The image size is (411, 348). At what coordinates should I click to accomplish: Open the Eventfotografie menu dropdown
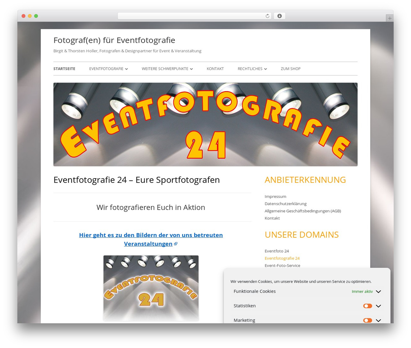(x=109, y=69)
